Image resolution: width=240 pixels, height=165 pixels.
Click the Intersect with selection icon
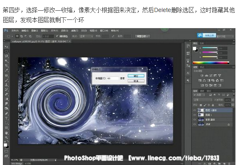[x=30, y=36]
